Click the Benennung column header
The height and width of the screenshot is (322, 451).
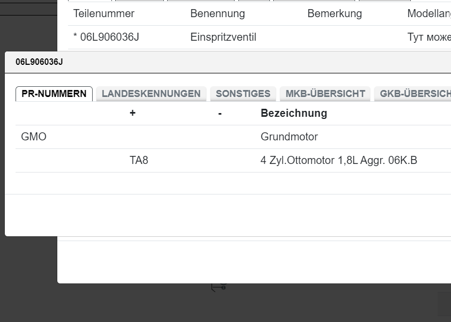click(217, 13)
